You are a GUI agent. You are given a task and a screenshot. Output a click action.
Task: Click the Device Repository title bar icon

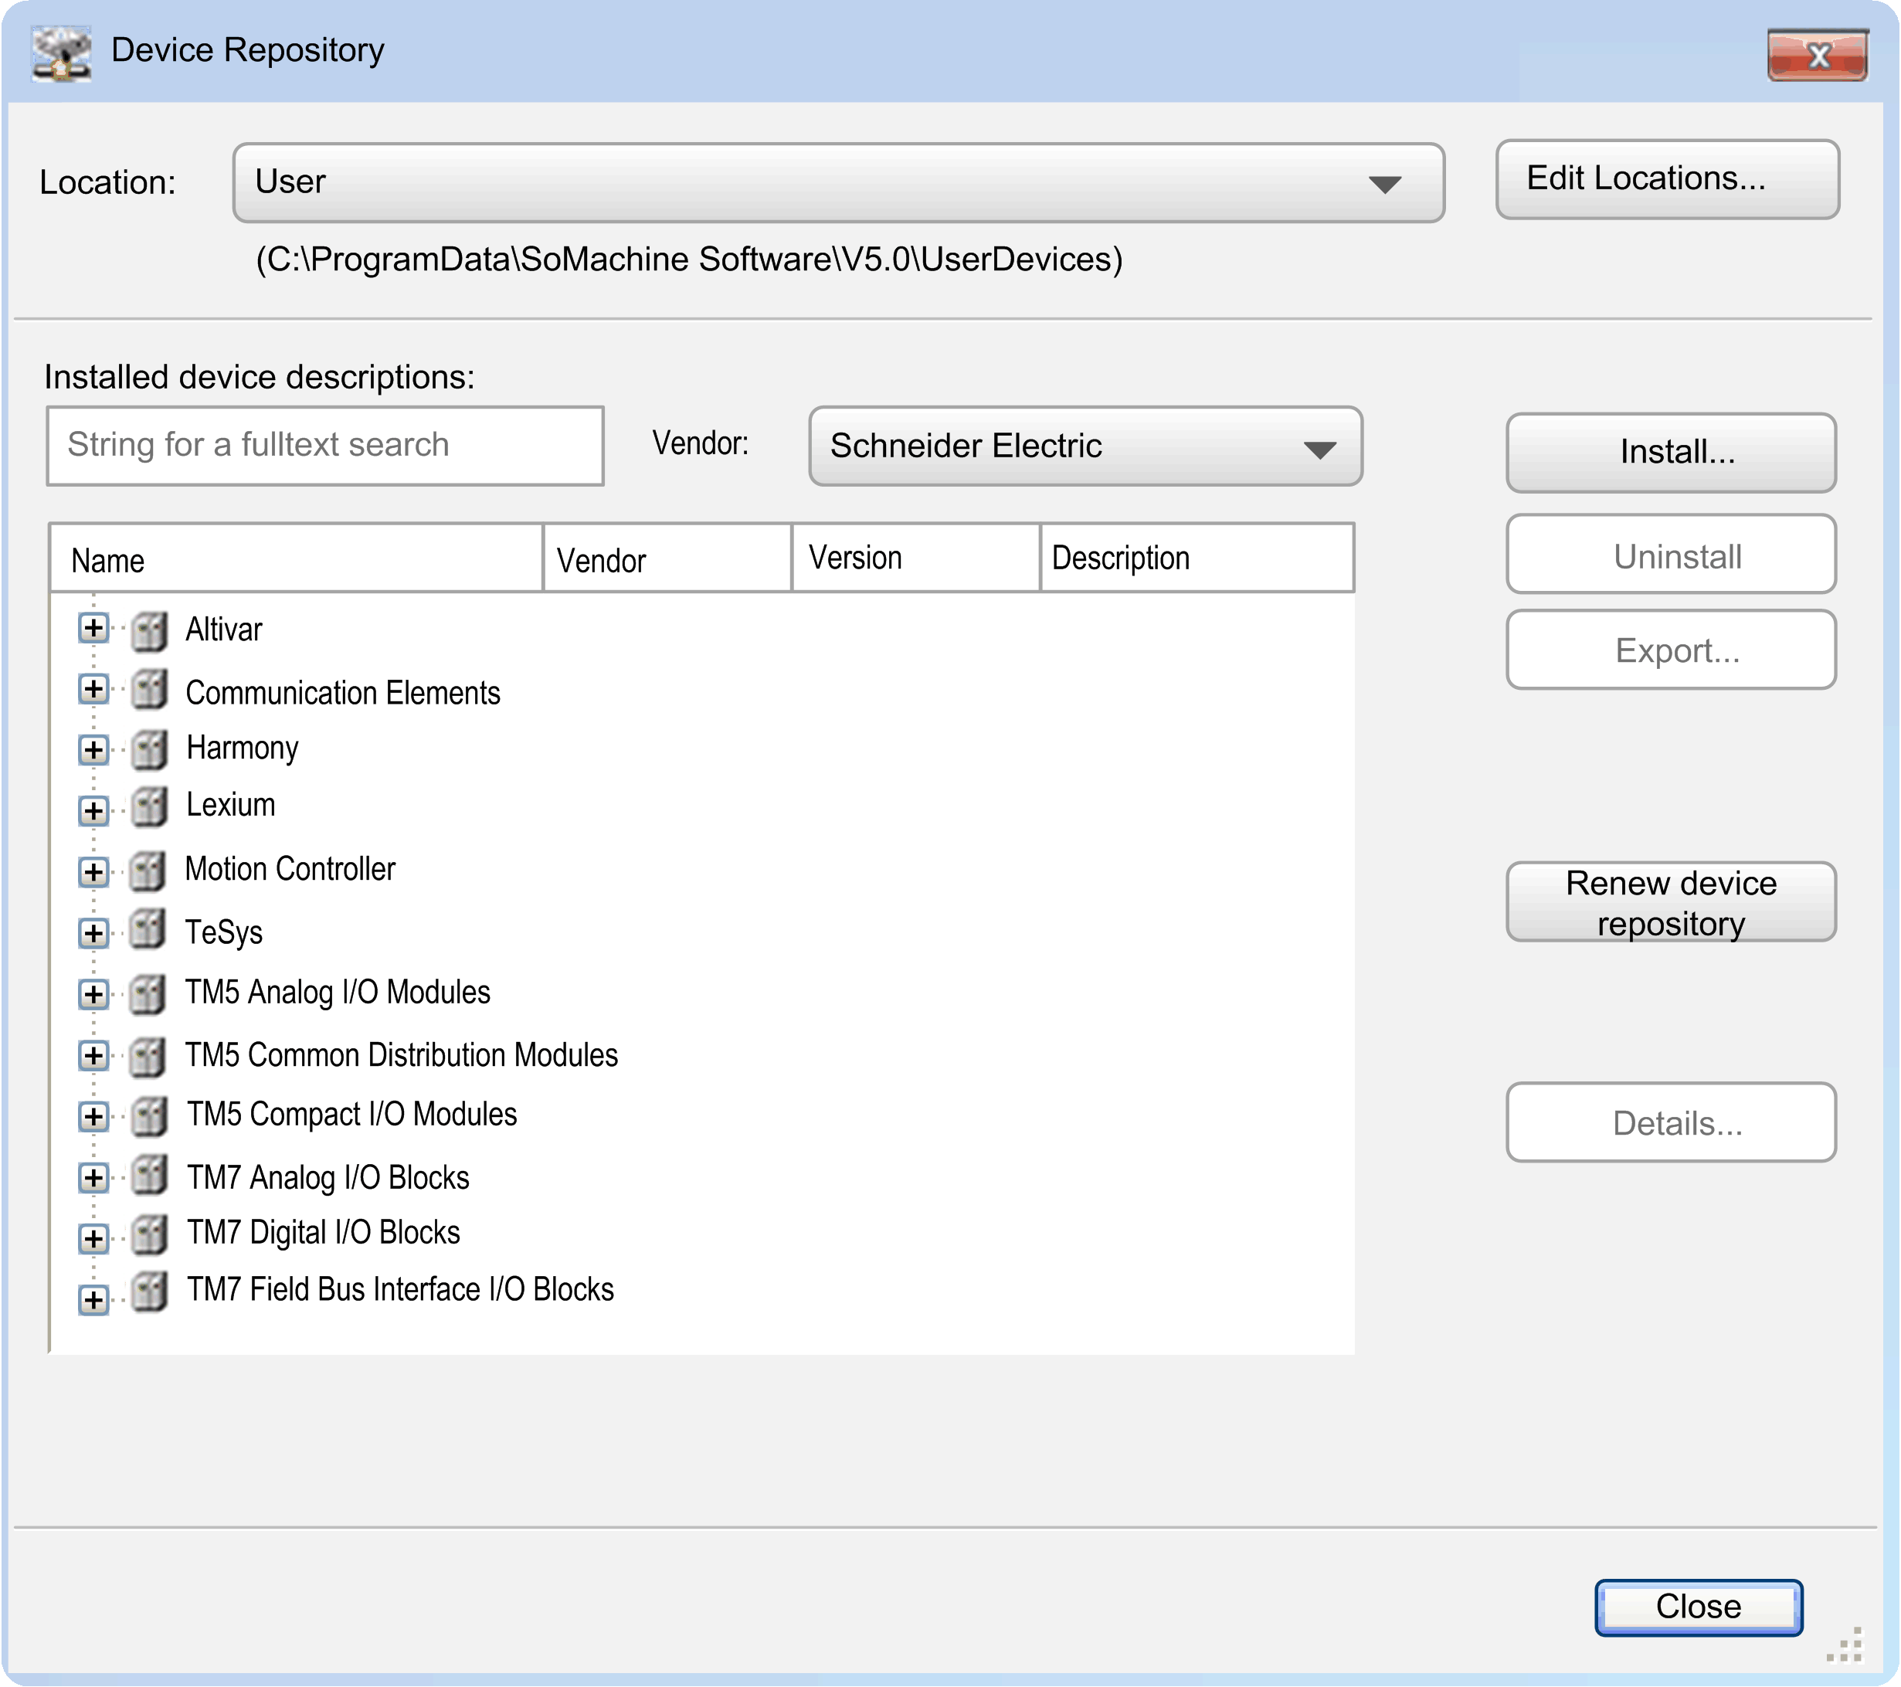click(61, 53)
